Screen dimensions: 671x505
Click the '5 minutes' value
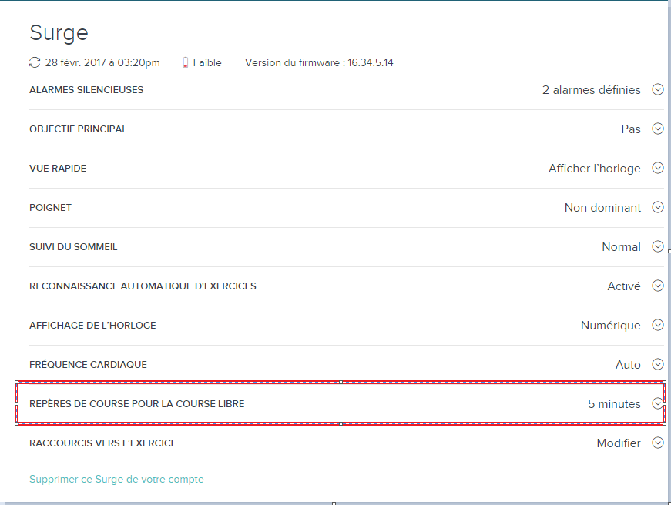tap(614, 404)
